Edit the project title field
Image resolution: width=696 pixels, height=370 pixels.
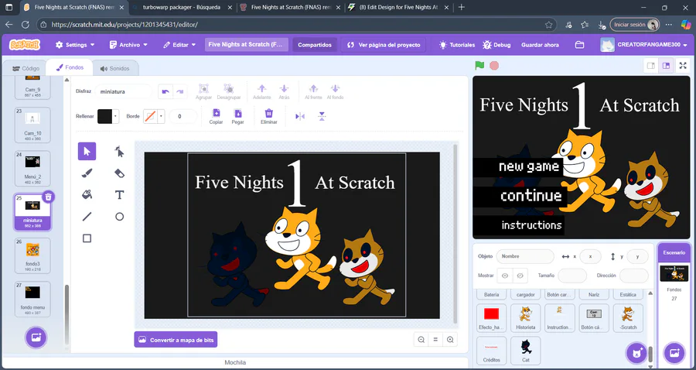(247, 44)
